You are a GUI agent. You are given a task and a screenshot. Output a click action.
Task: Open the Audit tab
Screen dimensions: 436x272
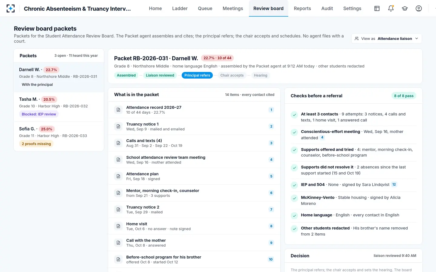pos(327,8)
